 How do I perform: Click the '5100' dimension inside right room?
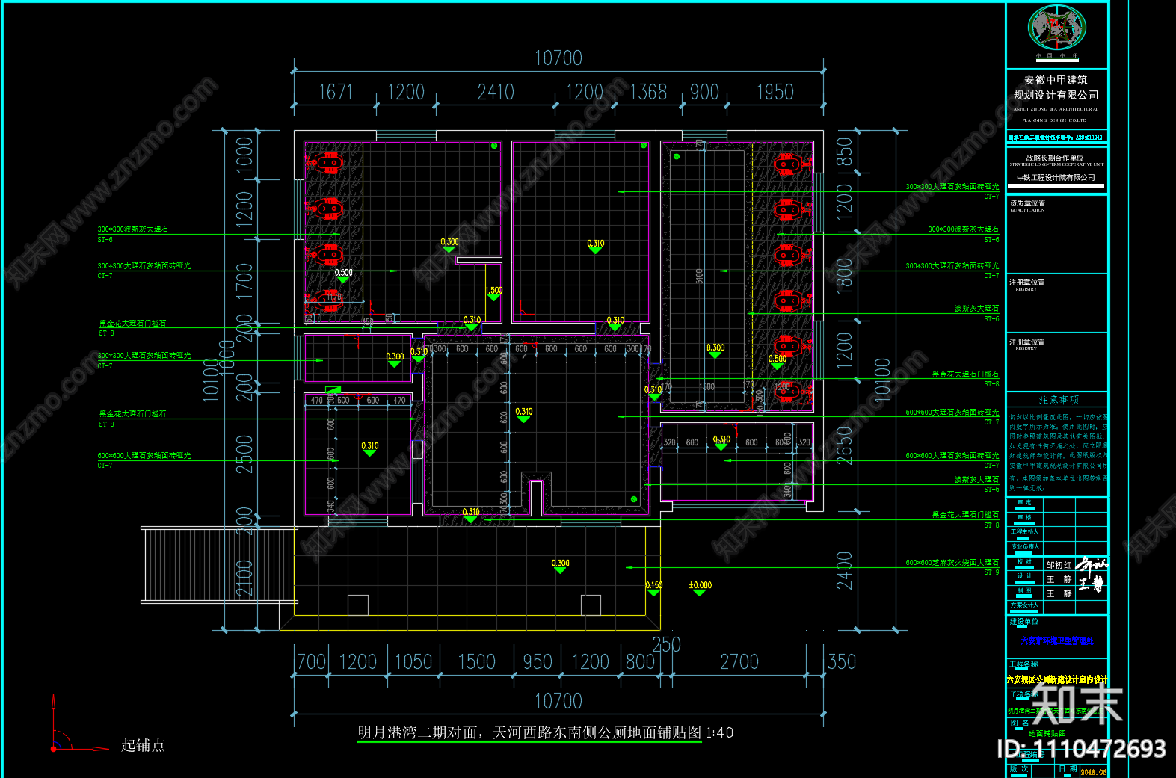(x=700, y=276)
